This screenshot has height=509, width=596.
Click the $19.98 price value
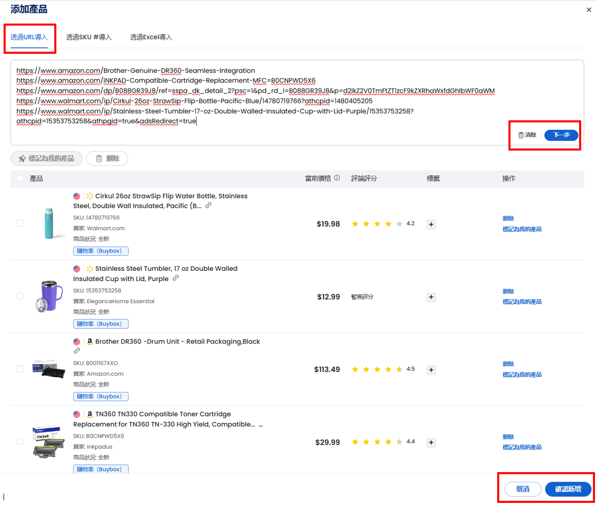328,224
